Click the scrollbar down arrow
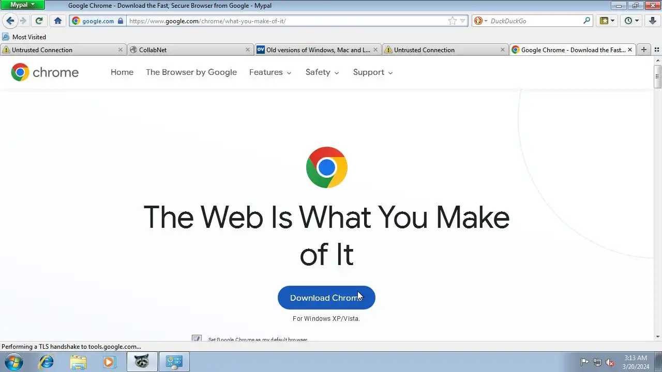The width and height of the screenshot is (662, 372). tap(657, 337)
